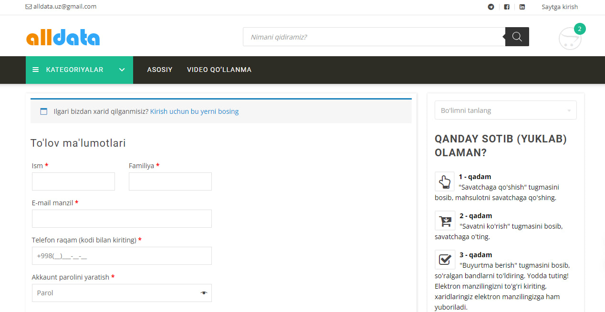Click the To'lov ma'lumotlari heading
The image size is (605, 312).
(x=78, y=143)
